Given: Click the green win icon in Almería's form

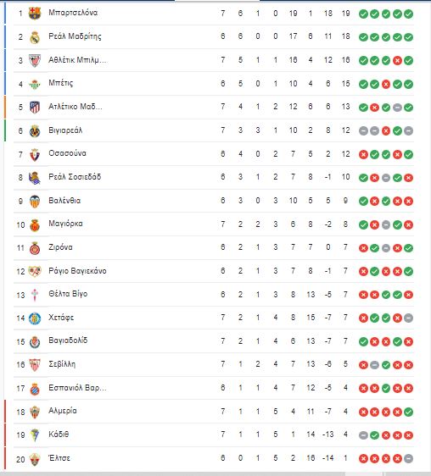Looking at the screenshot, I should pyautogui.click(x=408, y=412).
